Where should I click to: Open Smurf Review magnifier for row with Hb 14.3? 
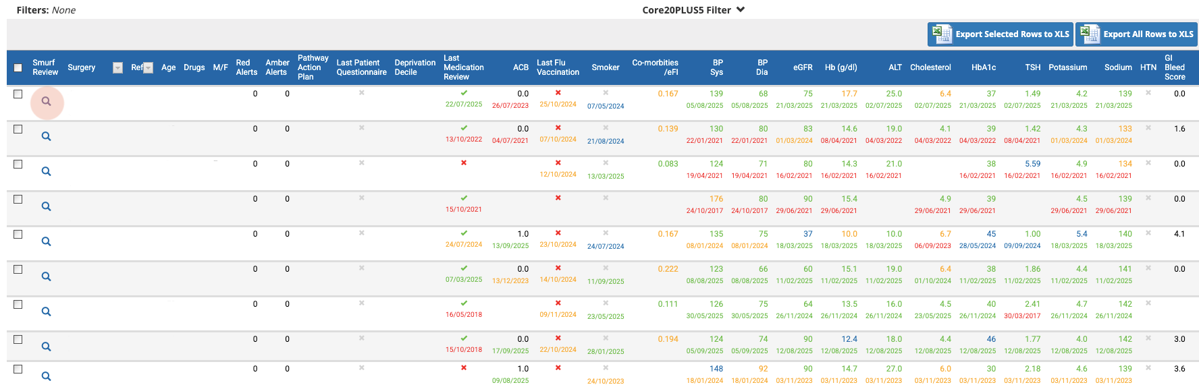pos(46,171)
